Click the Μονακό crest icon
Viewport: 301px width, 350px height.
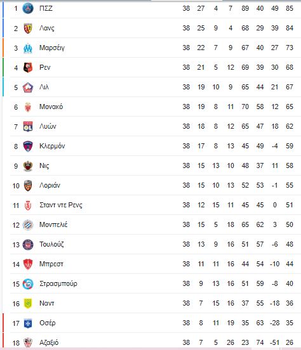[28, 107]
